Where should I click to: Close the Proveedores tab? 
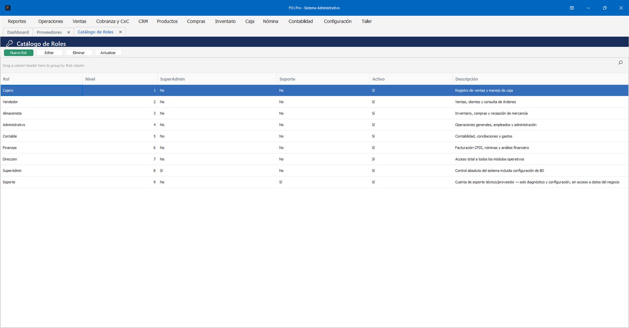point(68,32)
